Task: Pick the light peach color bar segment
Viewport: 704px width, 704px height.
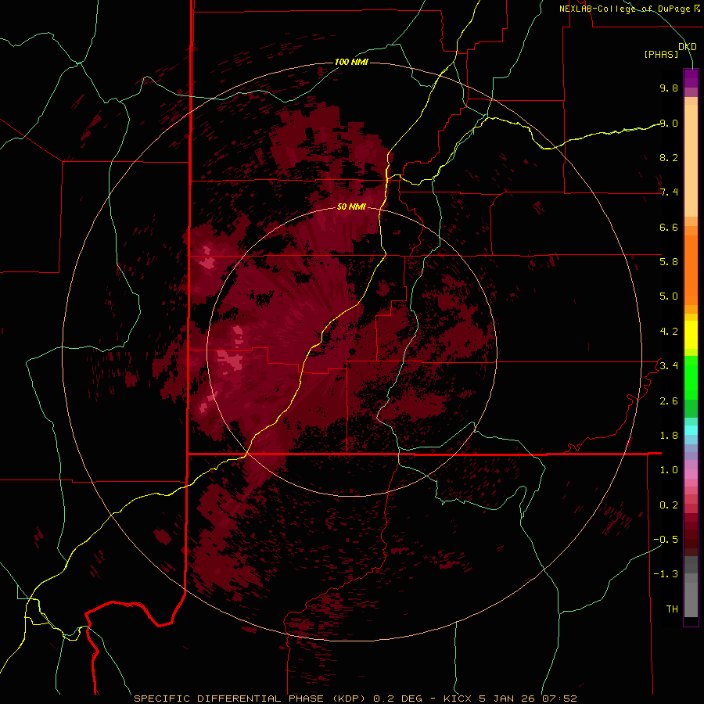Action: tap(691, 160)
